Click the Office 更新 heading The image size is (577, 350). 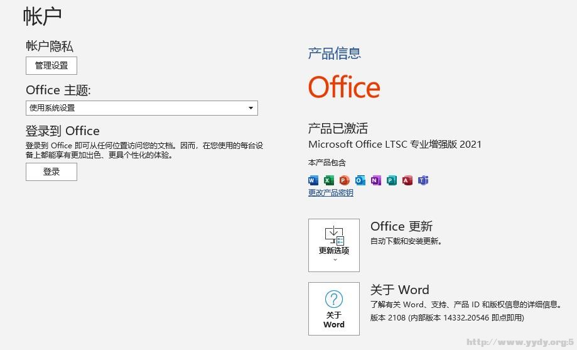pos(401,226)
